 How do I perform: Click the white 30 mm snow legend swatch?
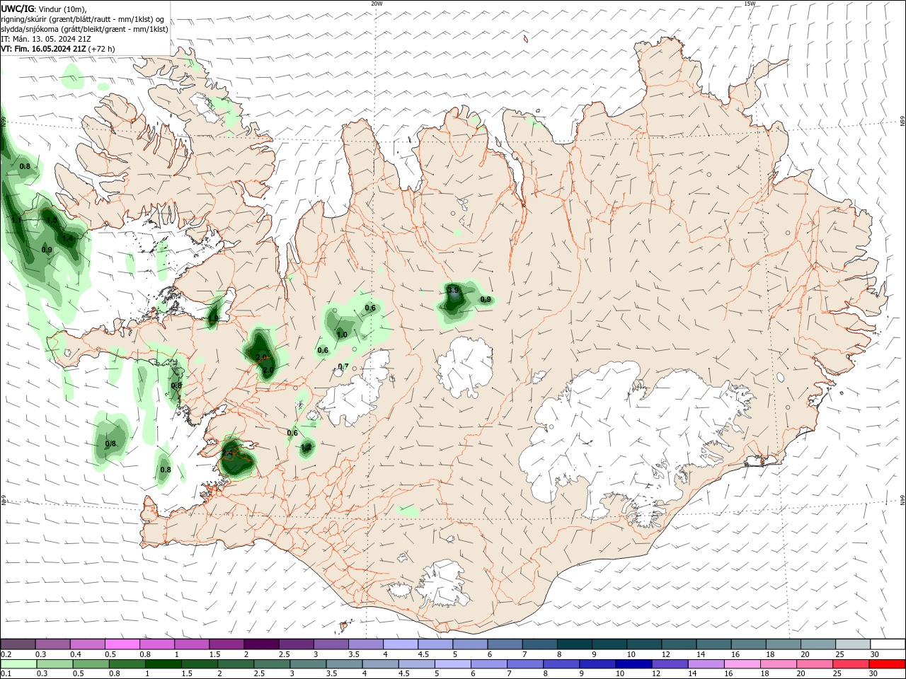click(x=888, y=644)
